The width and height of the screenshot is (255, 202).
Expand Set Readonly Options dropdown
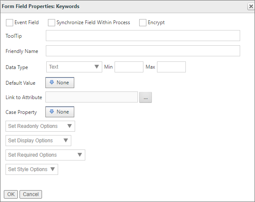(x=40, y=126)
